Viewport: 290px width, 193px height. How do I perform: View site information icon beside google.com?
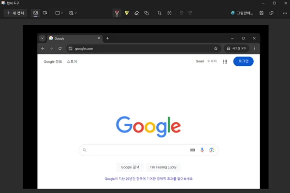point(70,48)
